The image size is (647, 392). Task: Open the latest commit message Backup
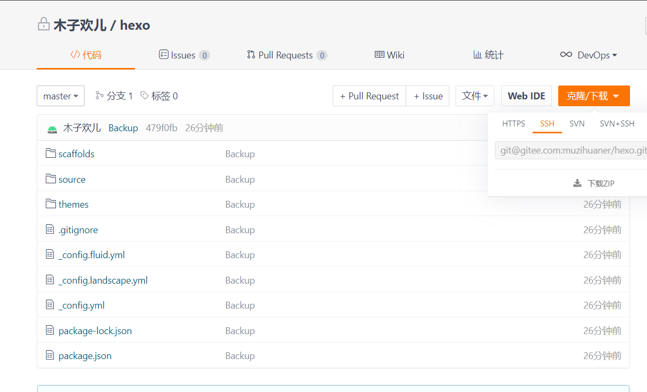(123, 128)
